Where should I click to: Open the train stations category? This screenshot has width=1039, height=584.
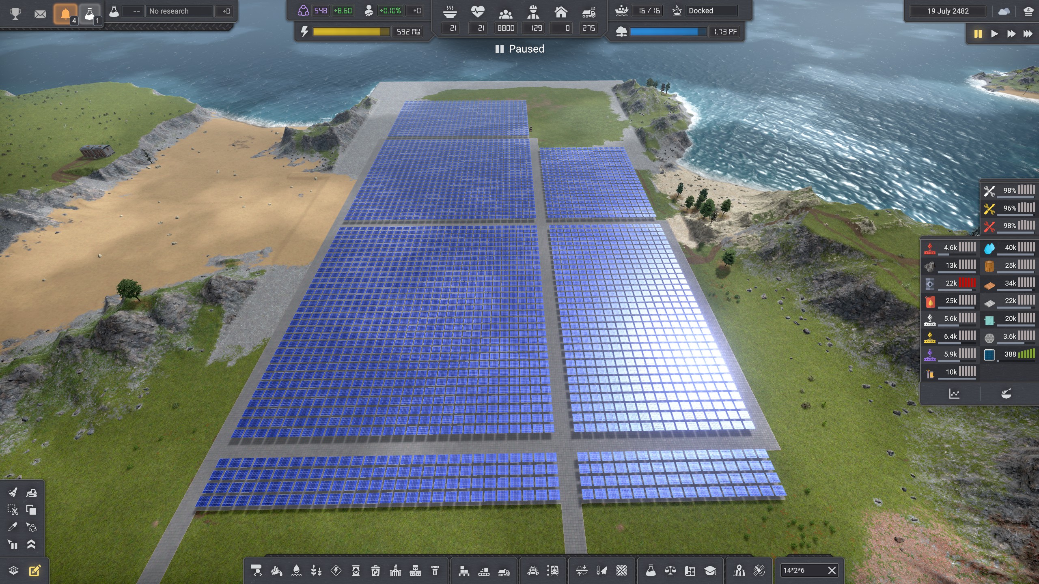click(553, 571)
